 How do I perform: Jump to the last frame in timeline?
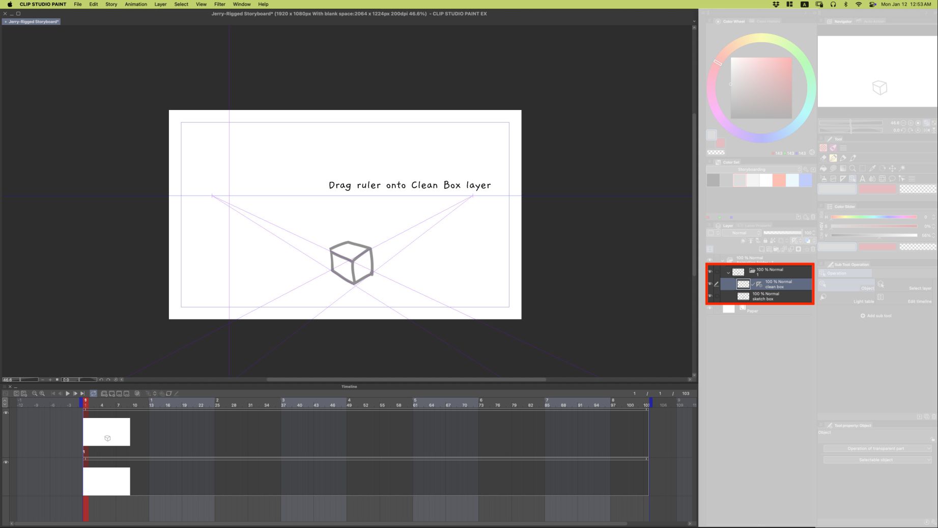coord(82,394)
